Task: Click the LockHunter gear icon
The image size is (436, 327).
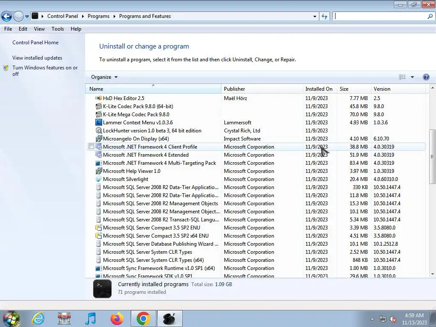Action: [x=98, y=130]
